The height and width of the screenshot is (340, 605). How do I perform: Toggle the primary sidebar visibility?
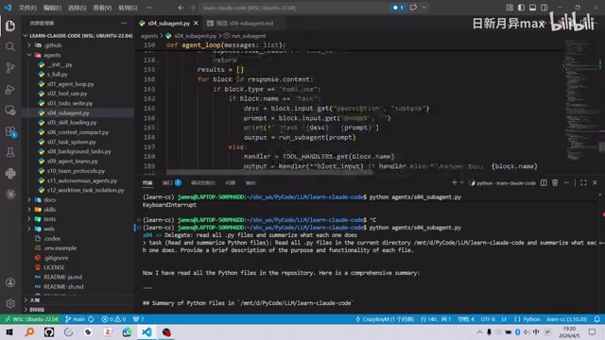(x=521, y=8)
